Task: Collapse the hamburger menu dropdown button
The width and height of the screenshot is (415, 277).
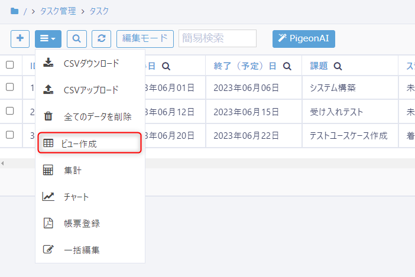Action: [48, 38]
